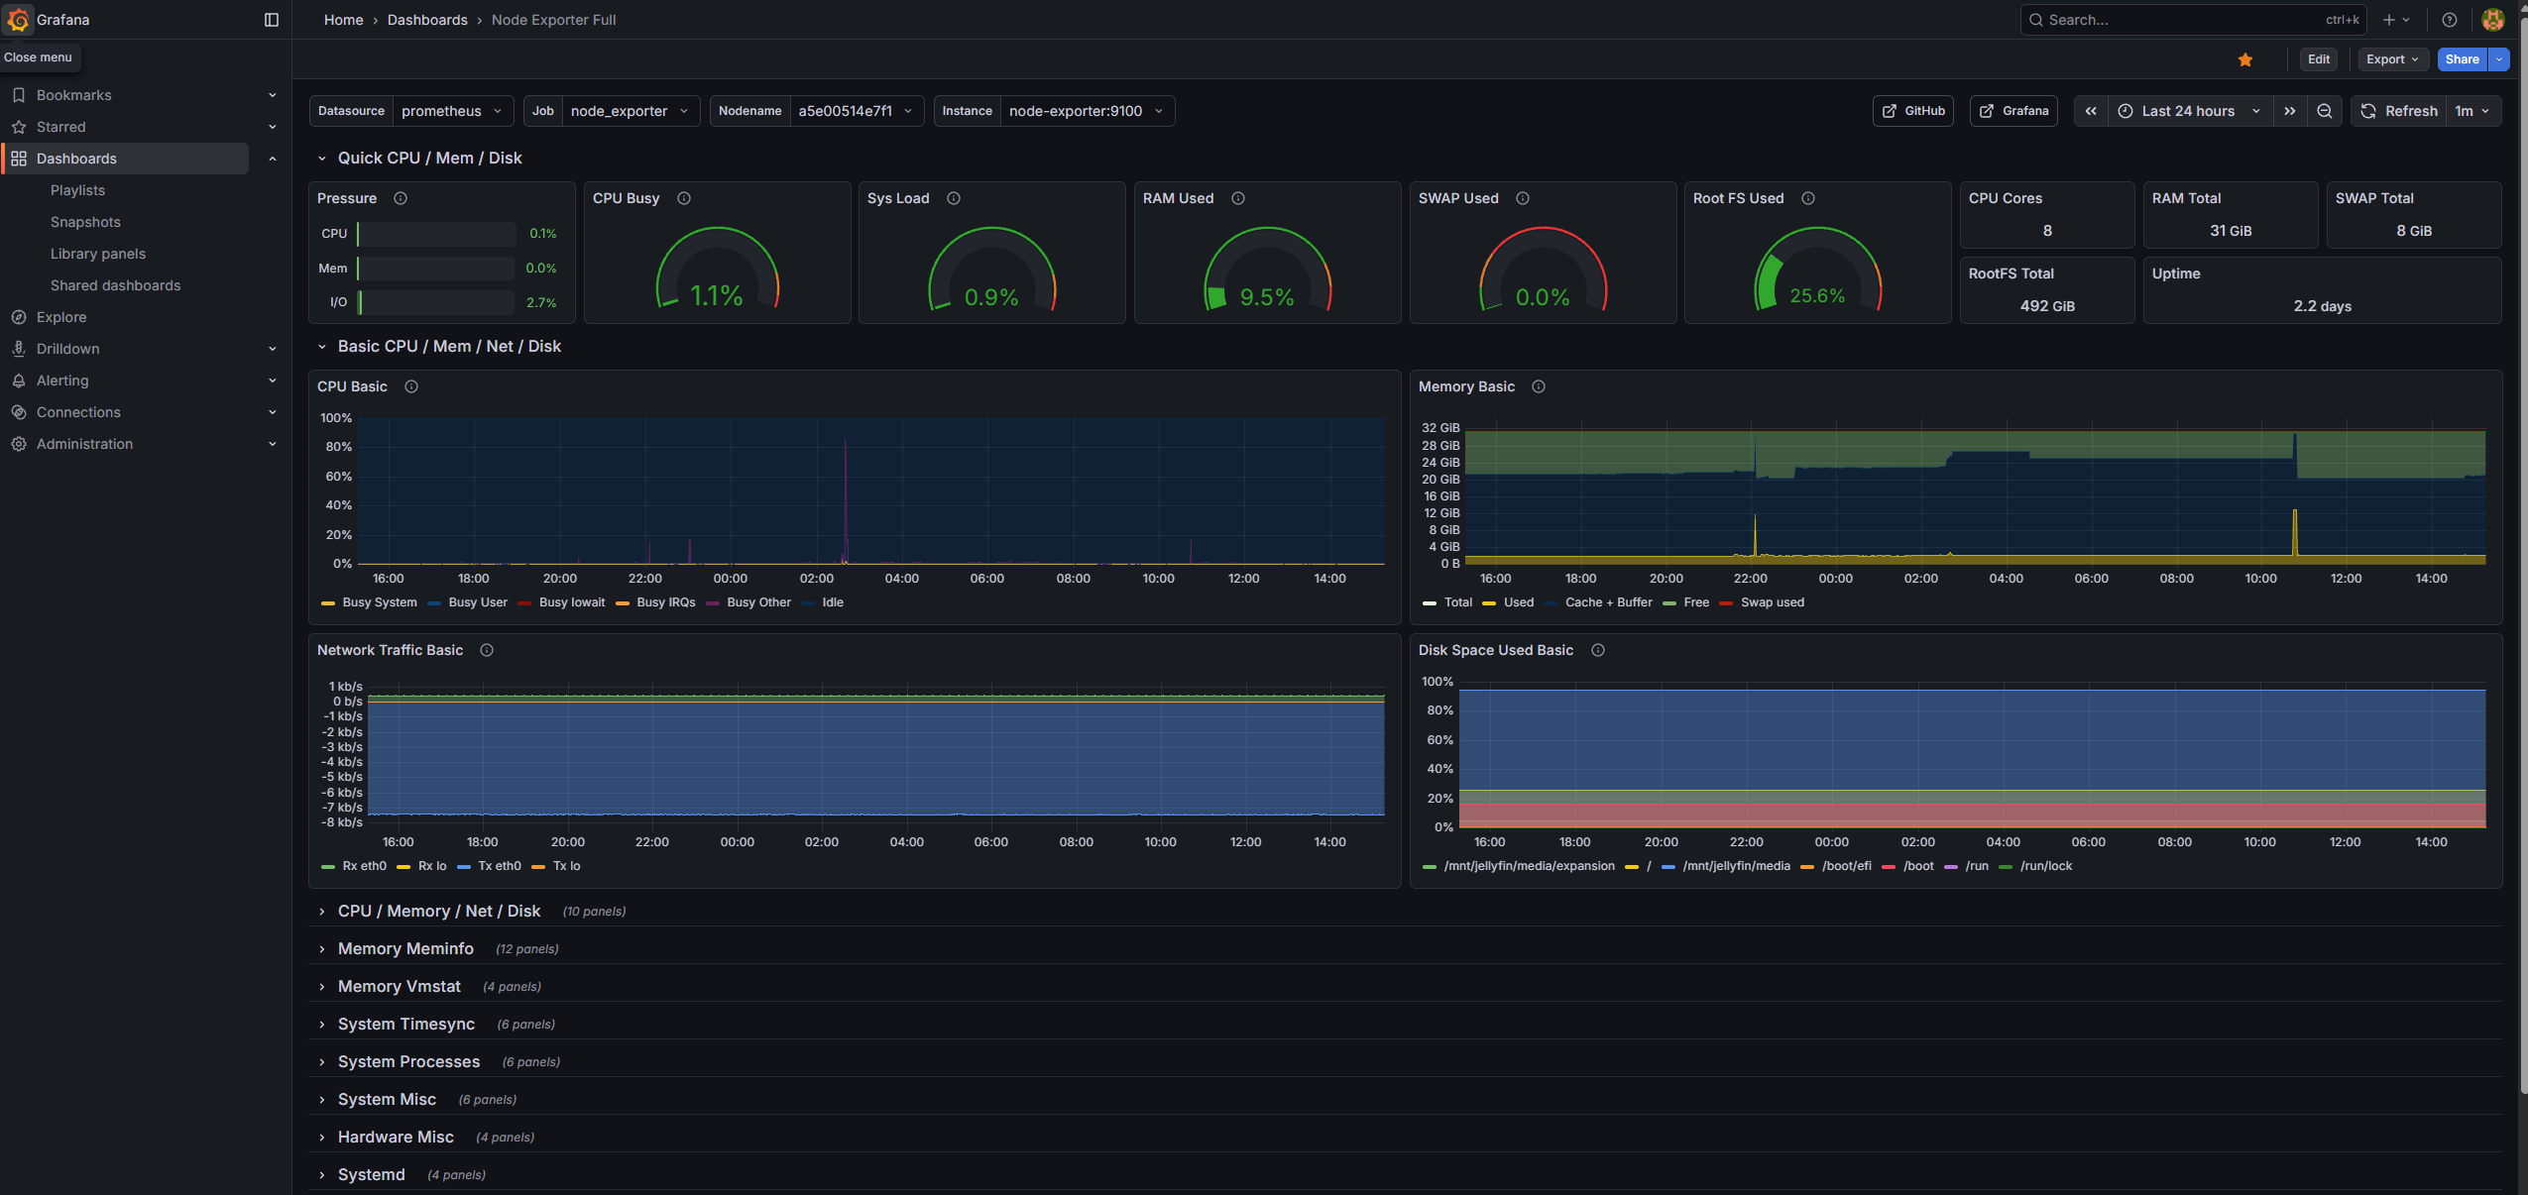Image resolution: width=2528 pixels, height=1195 pixels.
Task: Open the Last 24 hours time picker
Action: click(2189, 111)
